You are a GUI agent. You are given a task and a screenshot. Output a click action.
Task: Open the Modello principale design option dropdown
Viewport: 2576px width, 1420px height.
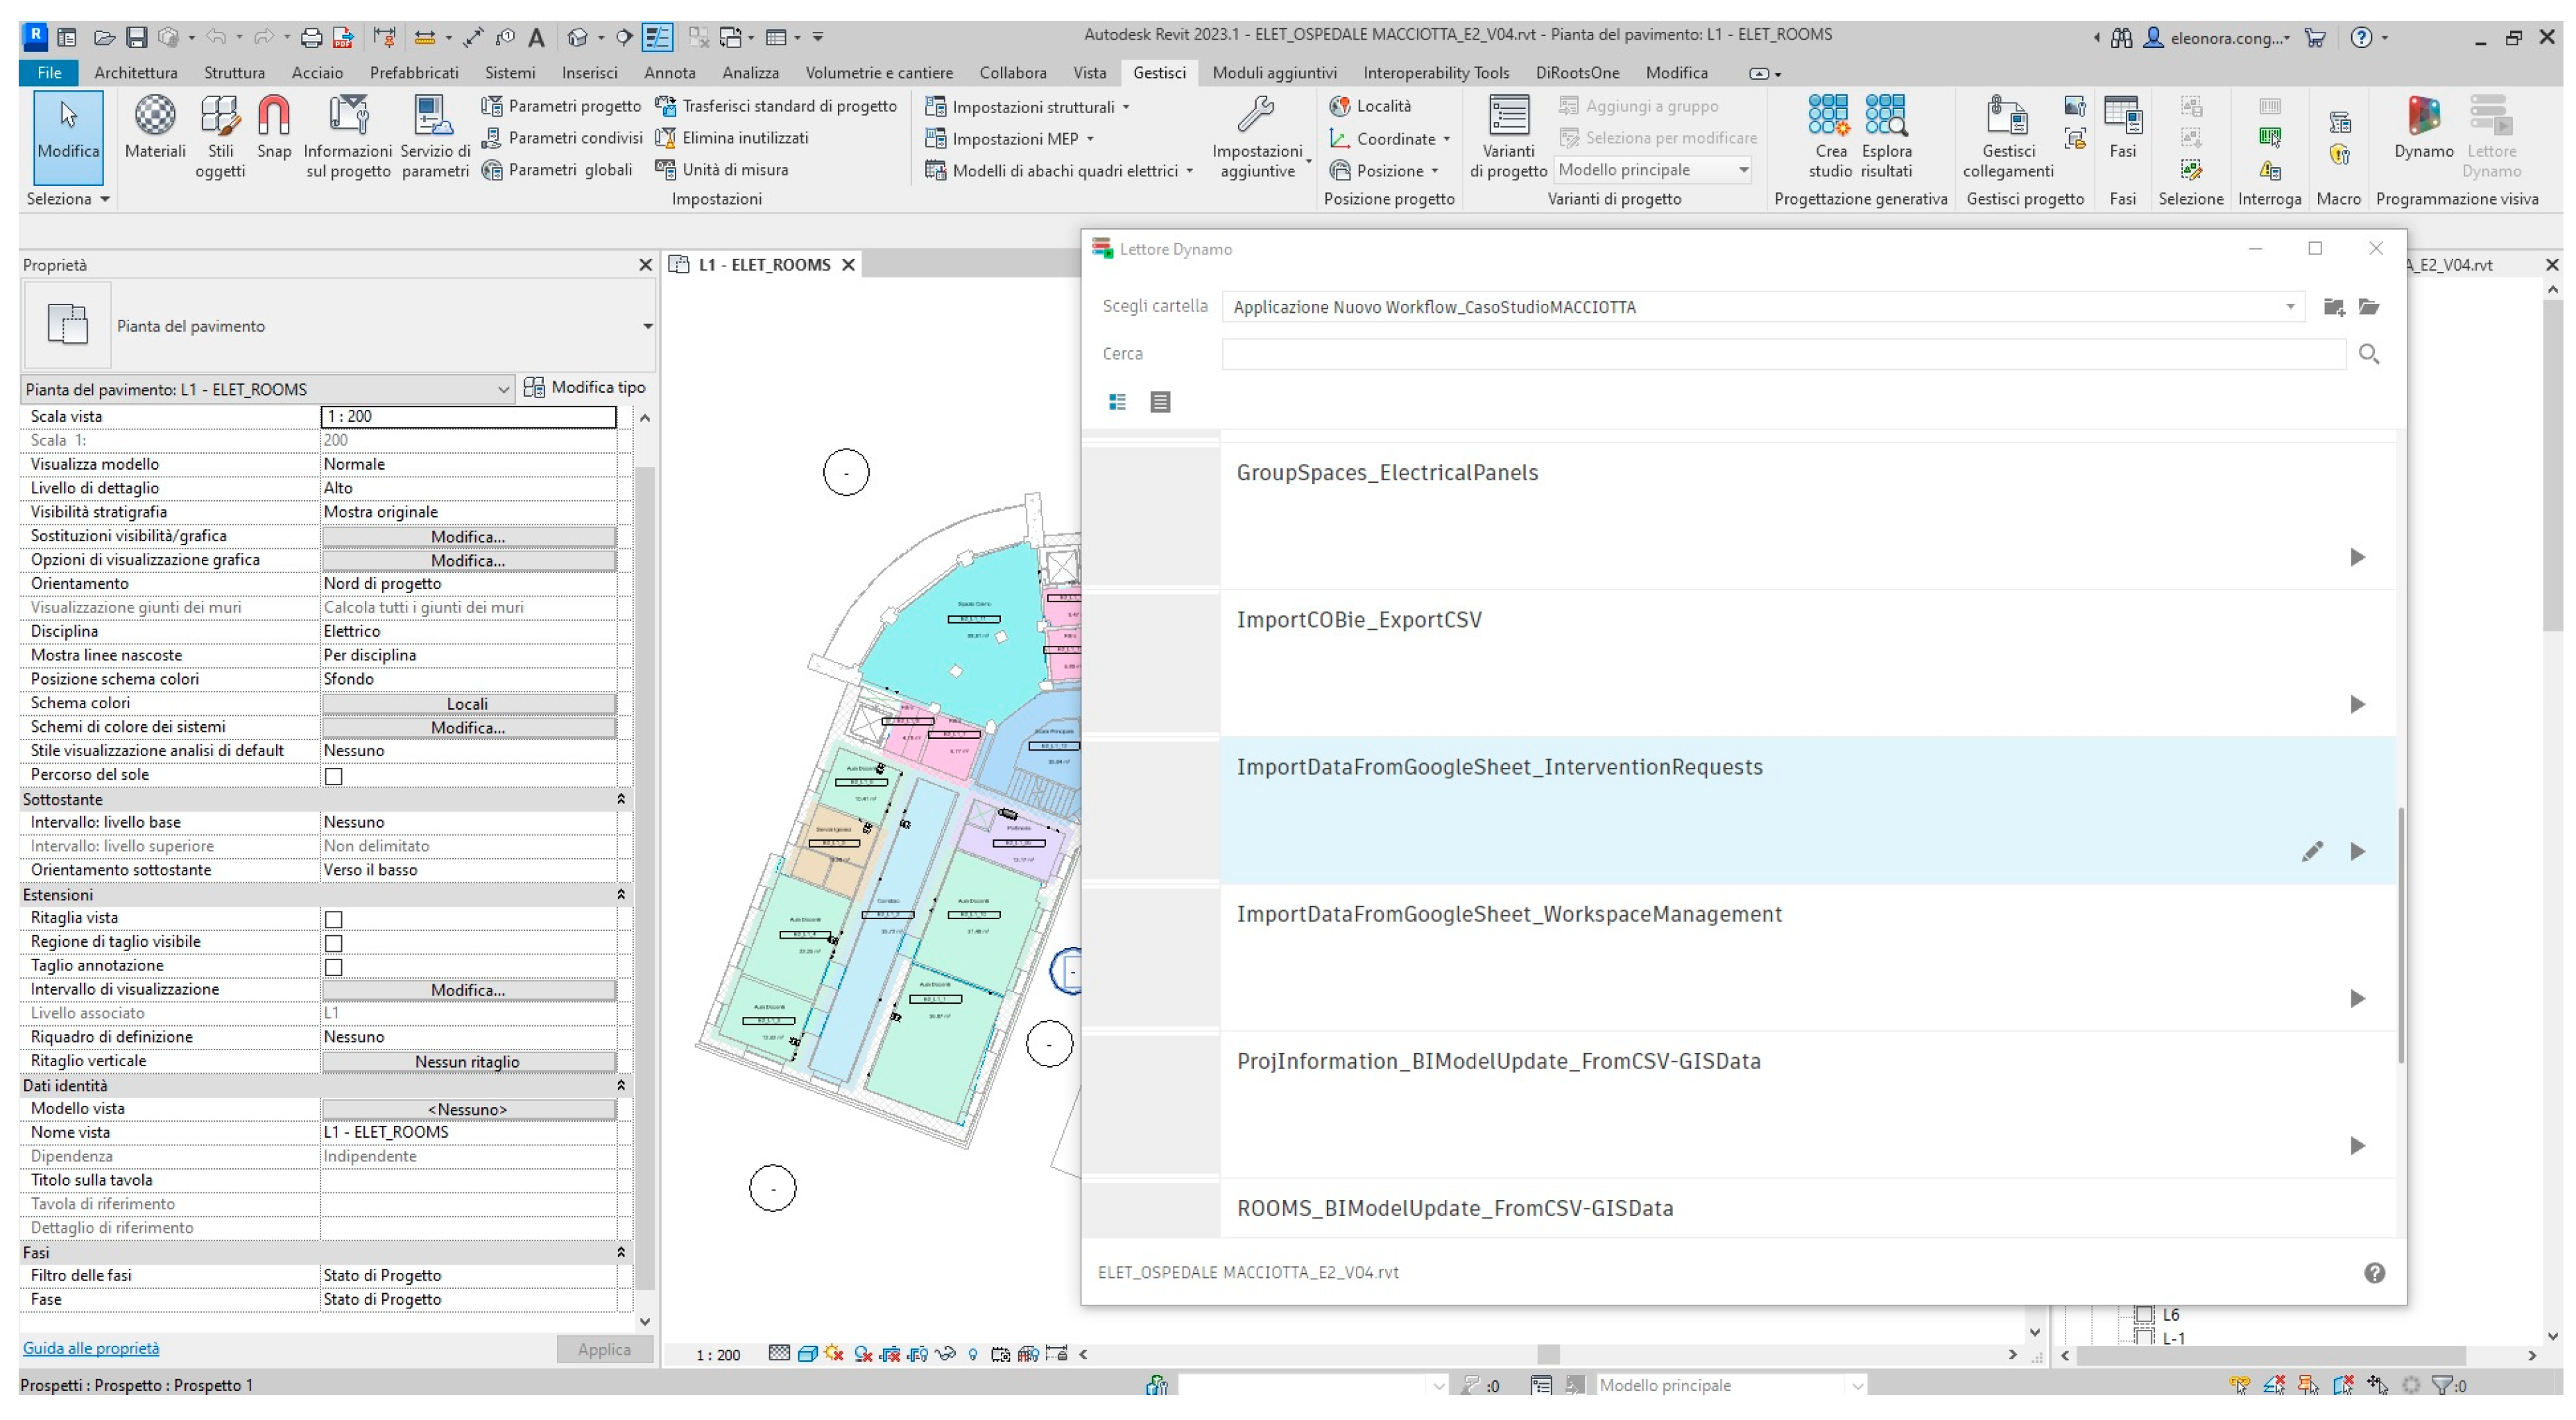pos(1743,170)
